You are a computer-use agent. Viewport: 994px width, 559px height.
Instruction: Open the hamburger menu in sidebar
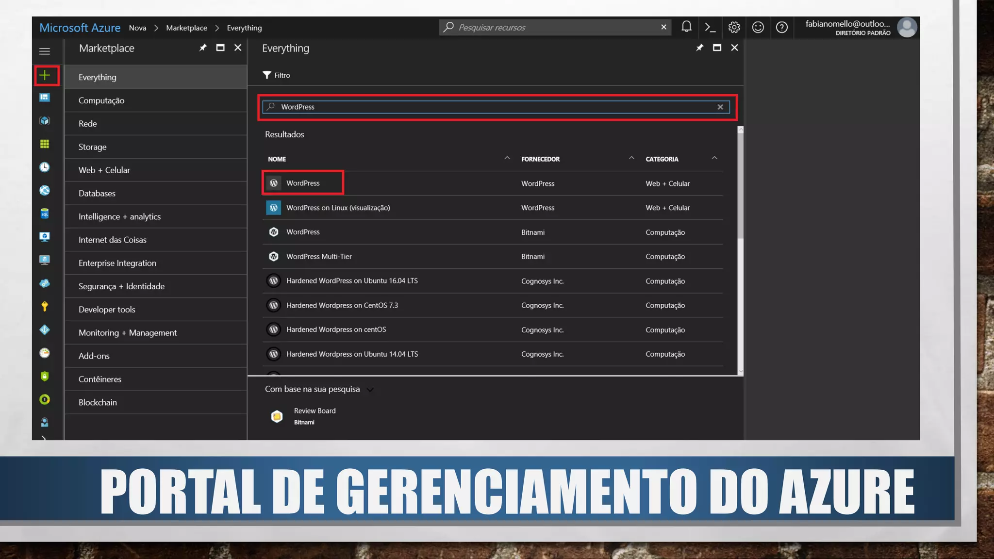[45, 51]
